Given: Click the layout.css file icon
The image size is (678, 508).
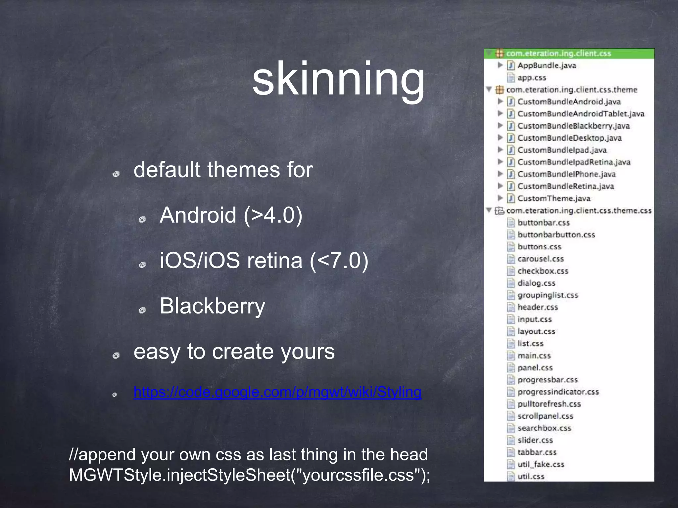Looking at the screenshot, I should pos(511,331).
